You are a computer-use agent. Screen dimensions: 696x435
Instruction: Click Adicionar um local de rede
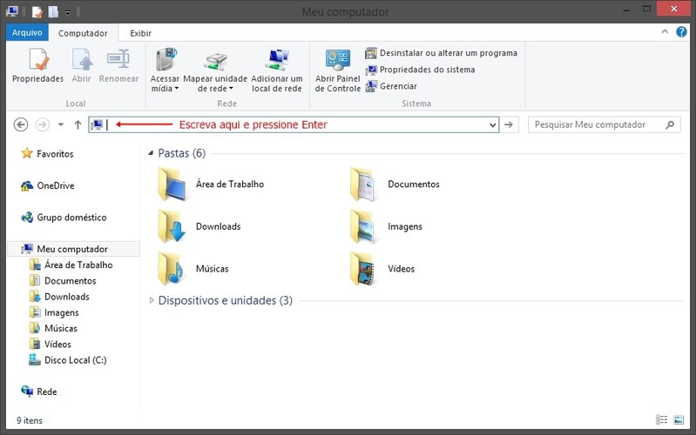(277, 70)
